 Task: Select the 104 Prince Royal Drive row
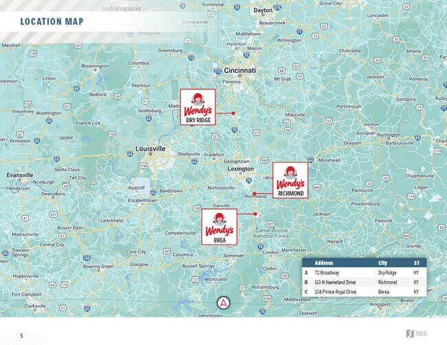363,292
